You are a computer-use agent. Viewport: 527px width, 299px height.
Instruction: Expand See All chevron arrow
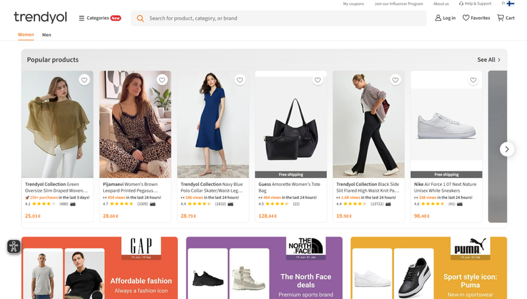pyautogui.click(x=499, y=60)
